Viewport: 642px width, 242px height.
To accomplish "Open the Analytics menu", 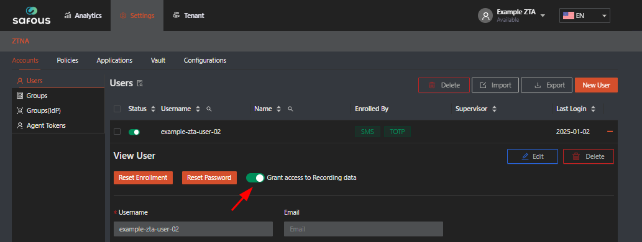I will (83, 16).
